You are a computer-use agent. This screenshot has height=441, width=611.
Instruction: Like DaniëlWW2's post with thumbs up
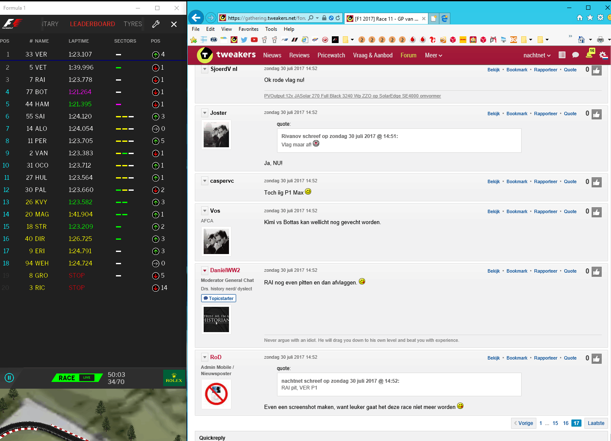[x=596, y=272]
